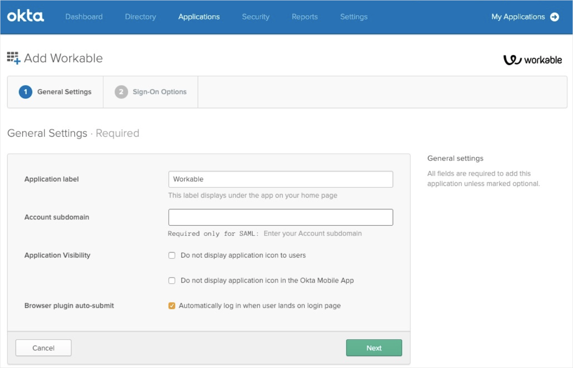Click the hint Required only for SAML
This screenshot has width=573, height=368.
(265, 234)
